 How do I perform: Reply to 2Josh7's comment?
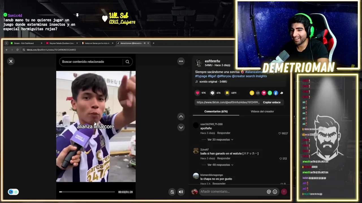(x=224, y=158)
